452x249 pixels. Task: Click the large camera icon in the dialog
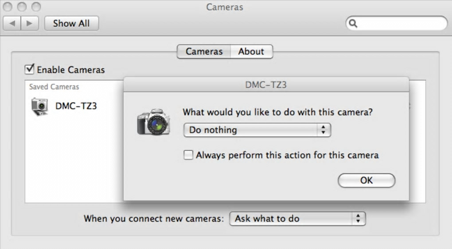[153, 122]
